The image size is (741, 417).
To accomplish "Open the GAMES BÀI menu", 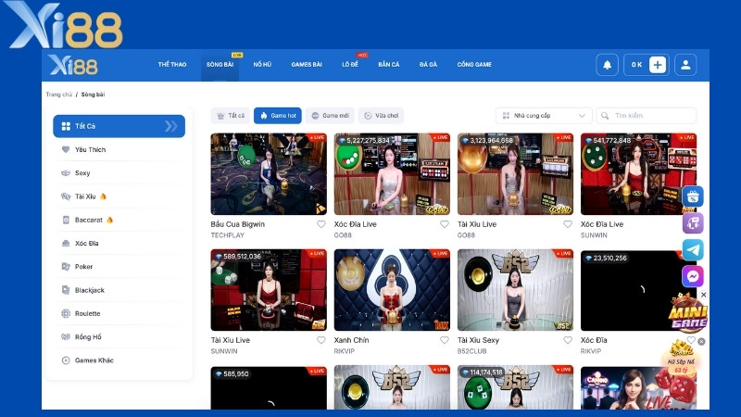I will (307, 65).
